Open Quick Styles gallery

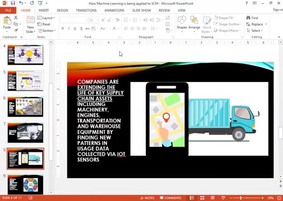point(206,25)
